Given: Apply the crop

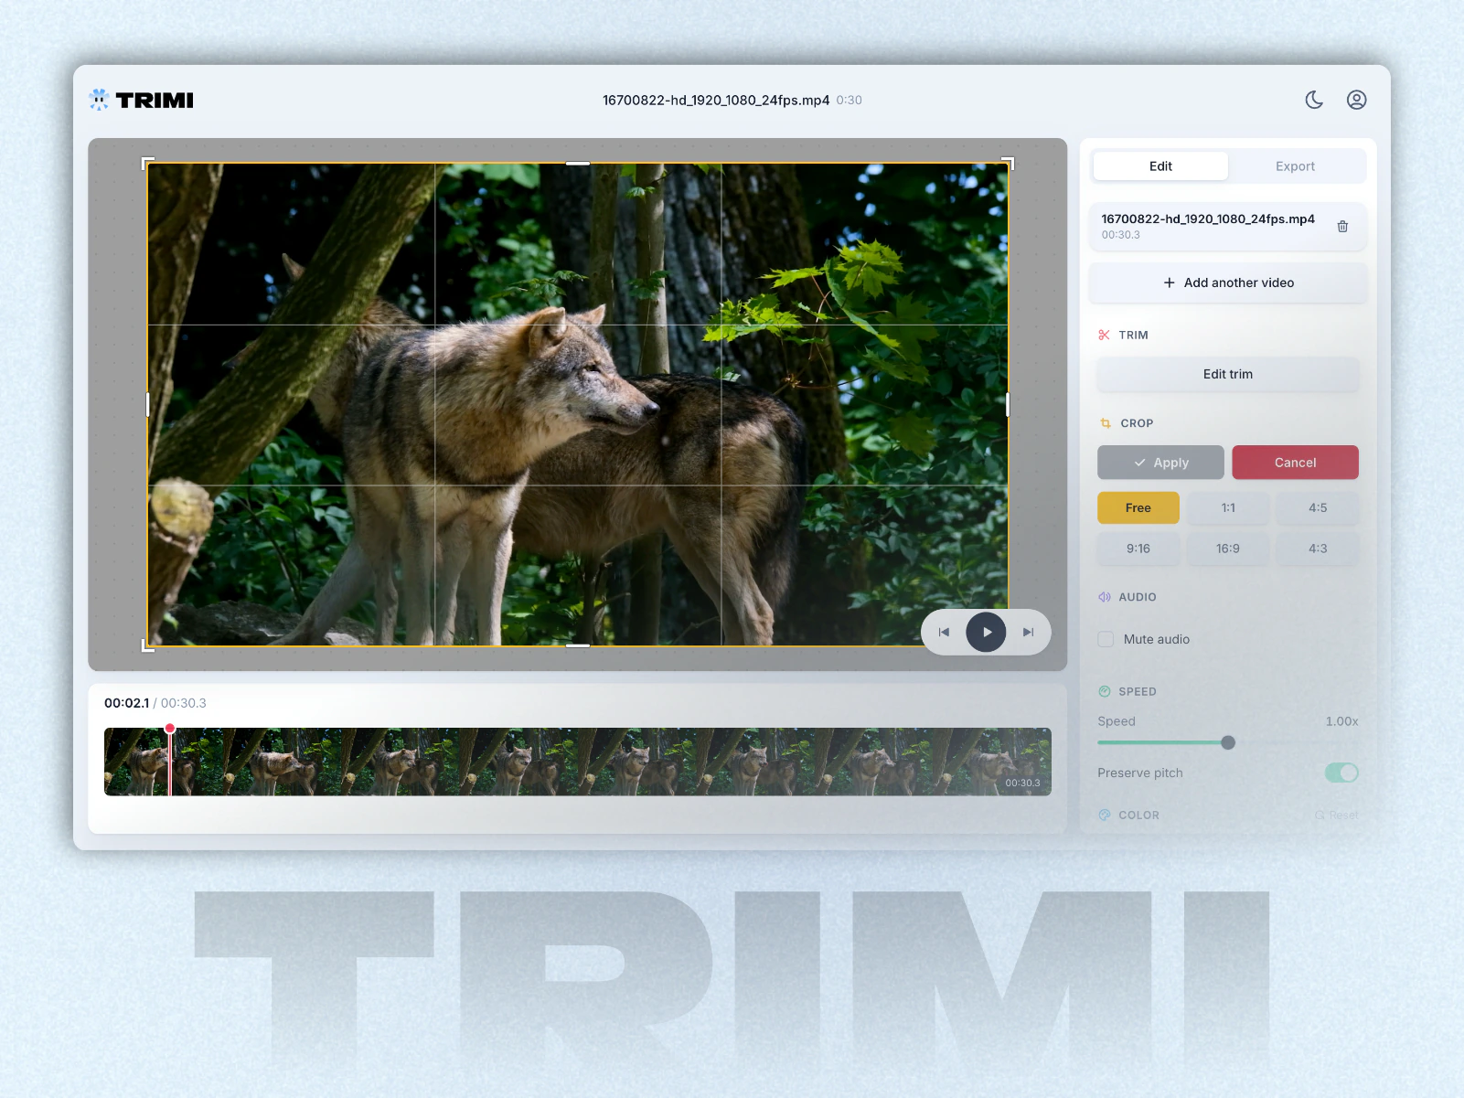Looking at the screenshot, I should [1160, 463].
